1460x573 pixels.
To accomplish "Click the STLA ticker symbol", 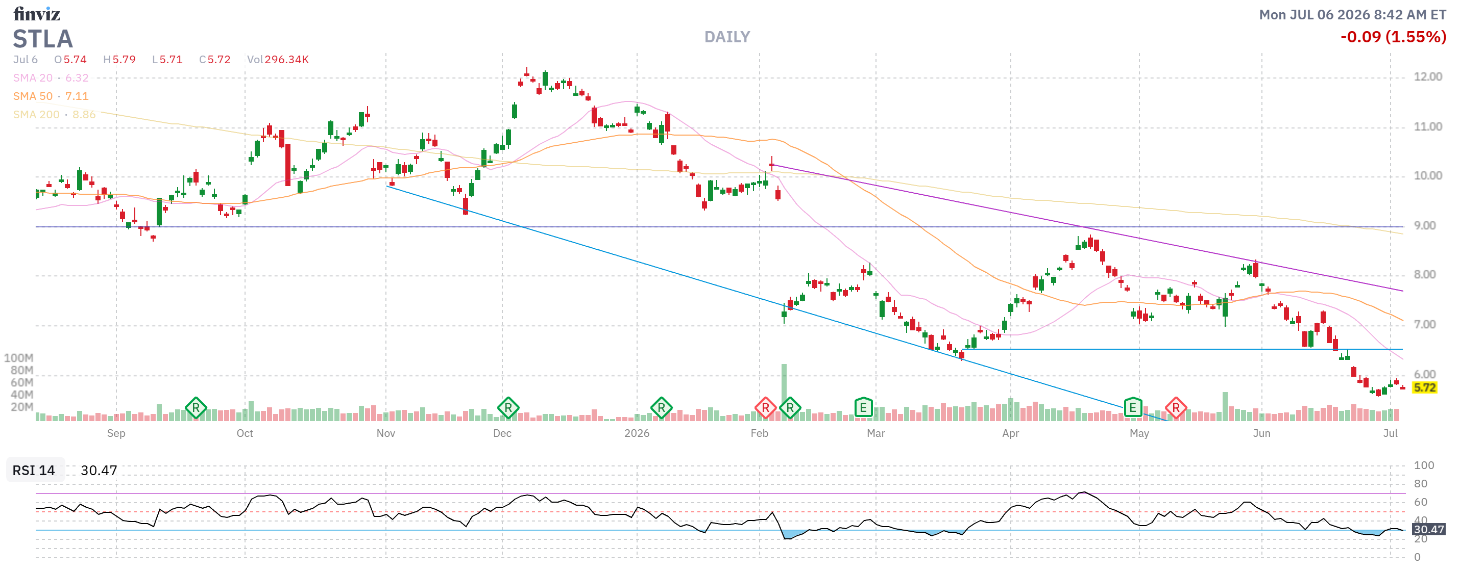I will click(43, 39).
